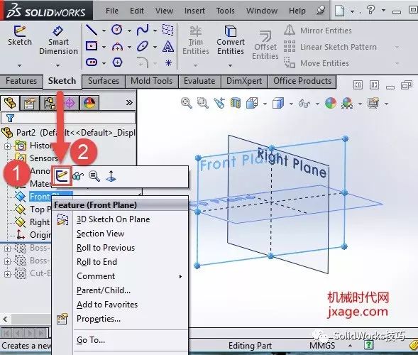Click the Trim Entities tool

[x=196, y=40]
